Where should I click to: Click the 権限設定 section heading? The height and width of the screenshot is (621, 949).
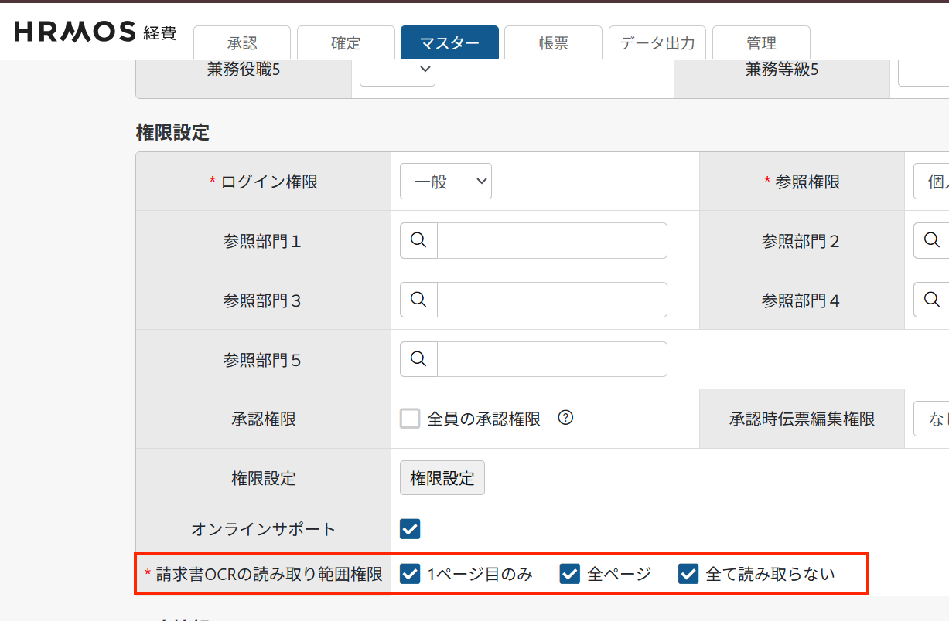coord(172,133)
